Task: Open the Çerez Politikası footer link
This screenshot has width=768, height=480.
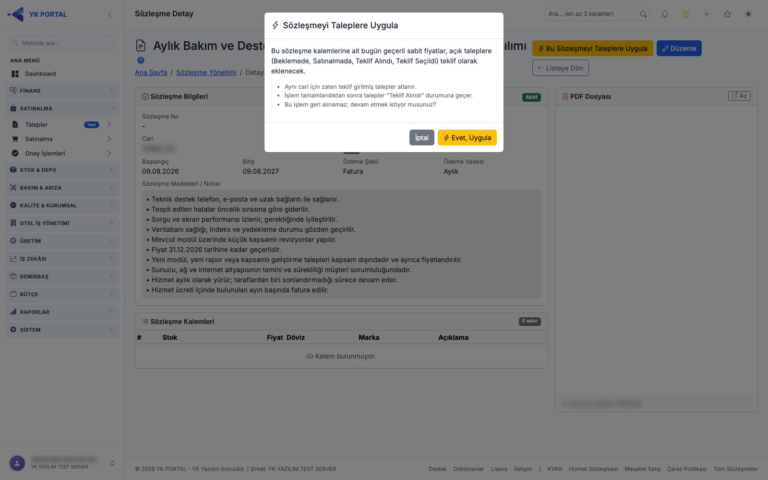Action: 686,469
